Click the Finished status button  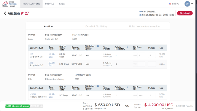pyautogui.click(x=185, y=13)
